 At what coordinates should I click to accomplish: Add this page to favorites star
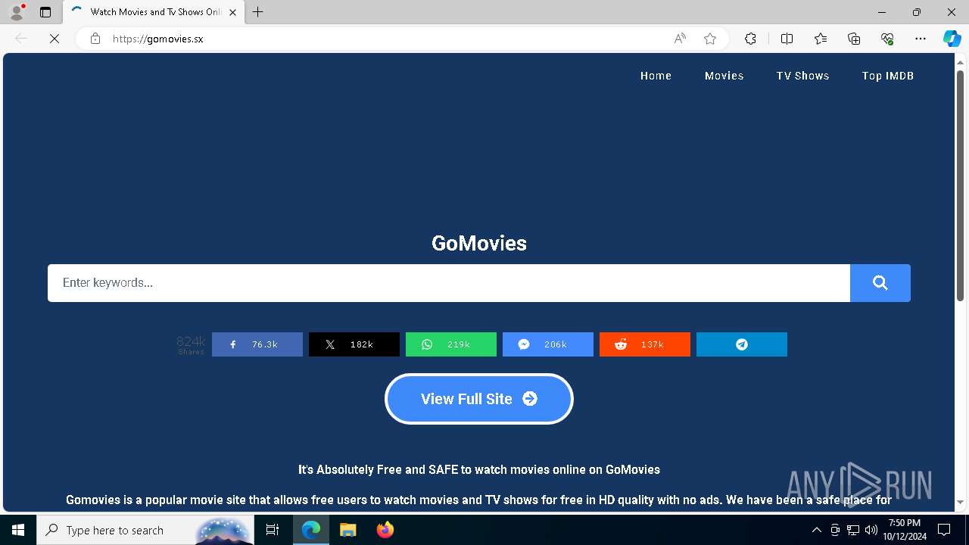click(x=710, y=39)
